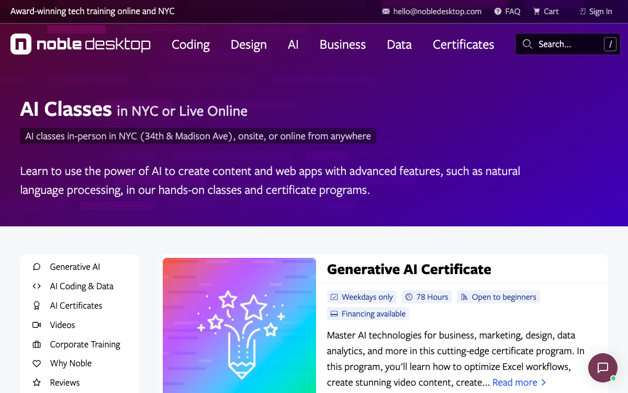
Task: Click the Why Noble heart icon
Action: coord(37,364)
